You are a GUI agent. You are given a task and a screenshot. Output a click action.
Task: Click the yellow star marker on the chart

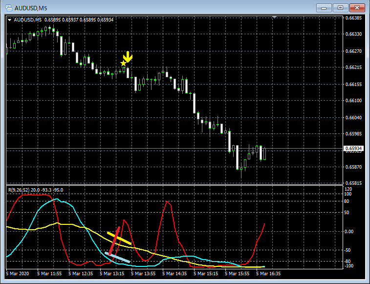point(123,63)
